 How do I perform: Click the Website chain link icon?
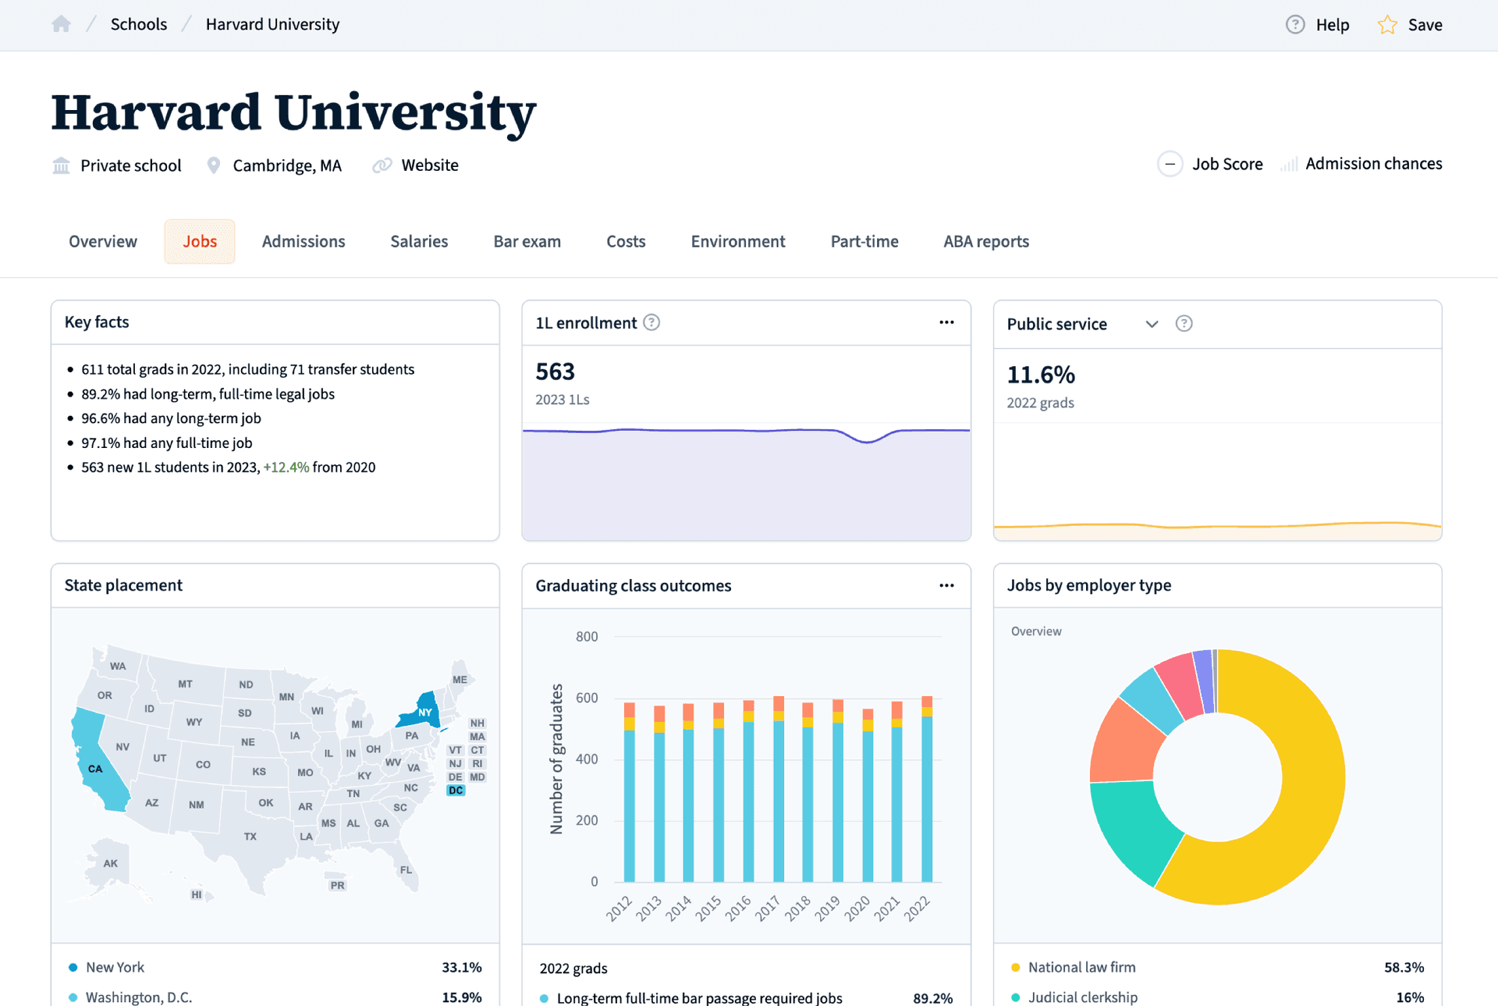coord(382,165)
